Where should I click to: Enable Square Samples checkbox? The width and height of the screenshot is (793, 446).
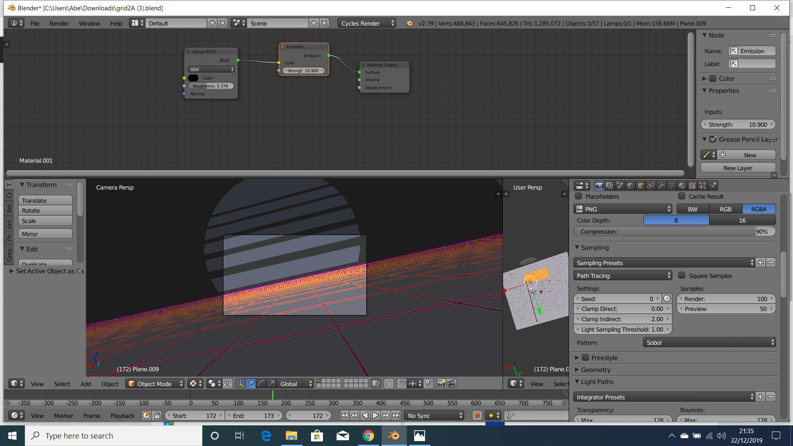click(x=681, y=275)
